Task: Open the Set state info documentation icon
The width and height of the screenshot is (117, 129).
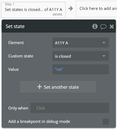Action: (95, 26)
